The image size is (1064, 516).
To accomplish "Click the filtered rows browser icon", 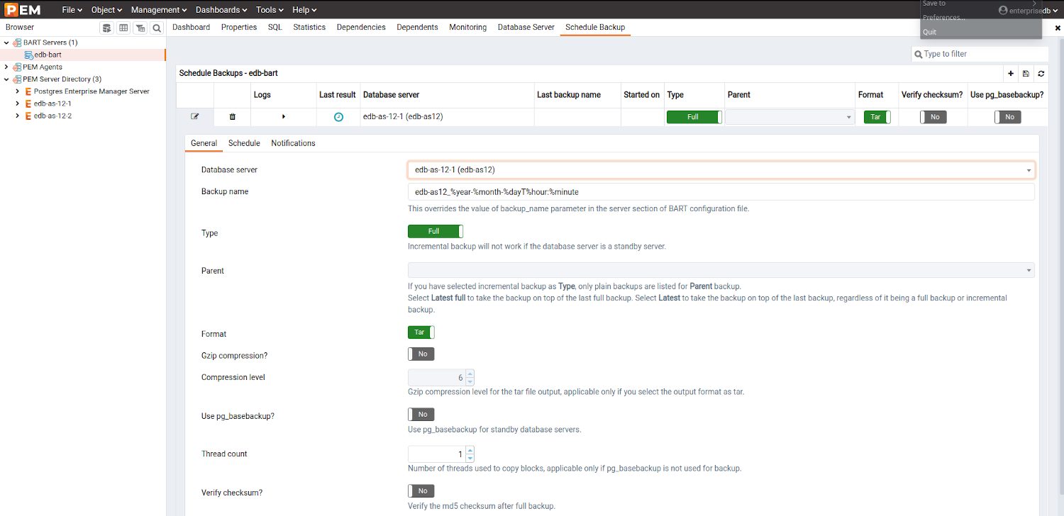I will 140,28.
